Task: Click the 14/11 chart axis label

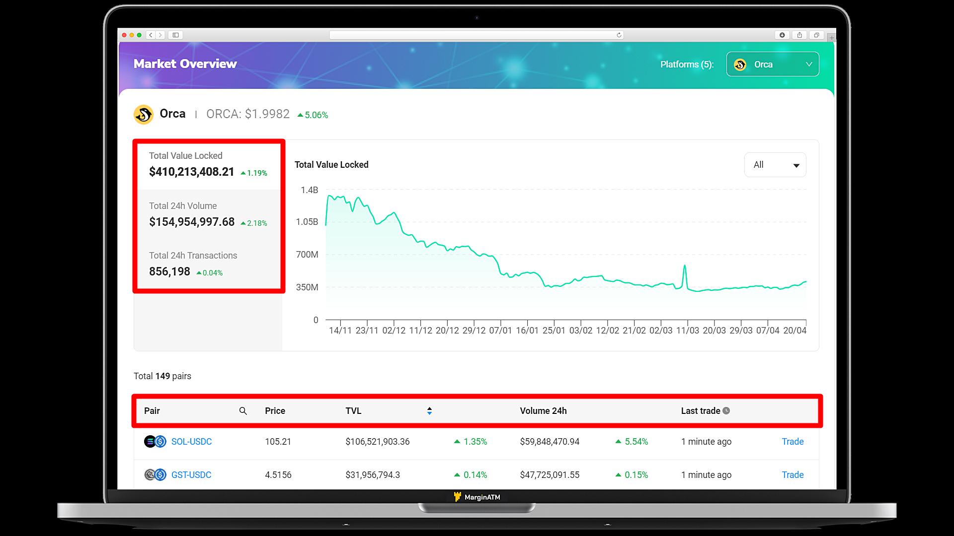Action: 340,331
